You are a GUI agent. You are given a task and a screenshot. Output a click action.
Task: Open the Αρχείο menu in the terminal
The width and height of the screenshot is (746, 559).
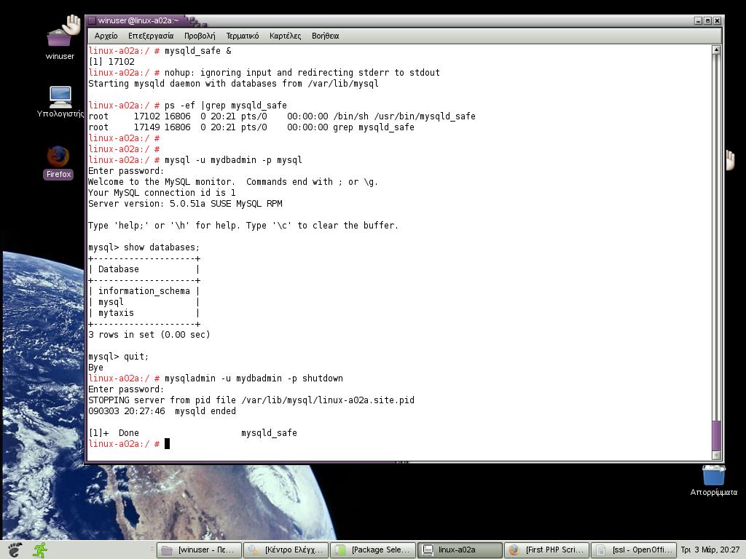106,36
